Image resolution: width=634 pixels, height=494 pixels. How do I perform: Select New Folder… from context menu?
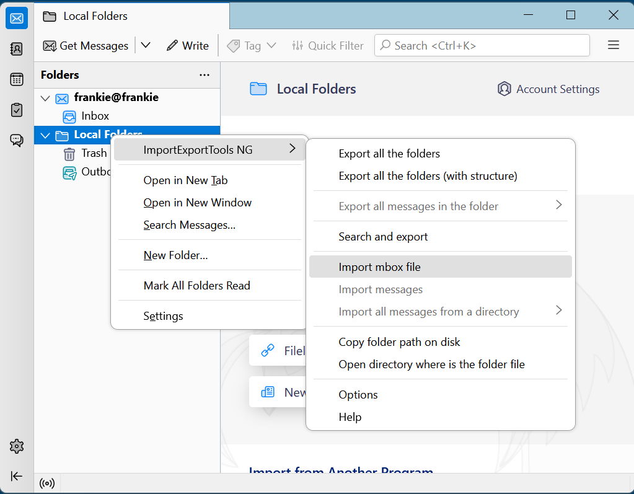point(209,255)
